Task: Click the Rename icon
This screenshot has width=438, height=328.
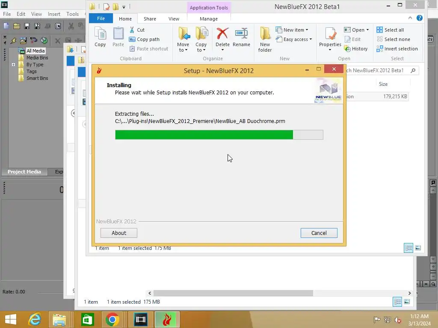Action: 241,37
